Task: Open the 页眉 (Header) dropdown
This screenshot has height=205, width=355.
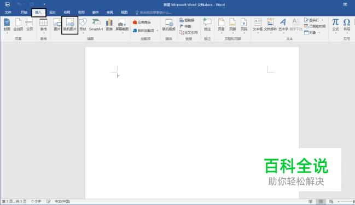Action: (221, 26)
